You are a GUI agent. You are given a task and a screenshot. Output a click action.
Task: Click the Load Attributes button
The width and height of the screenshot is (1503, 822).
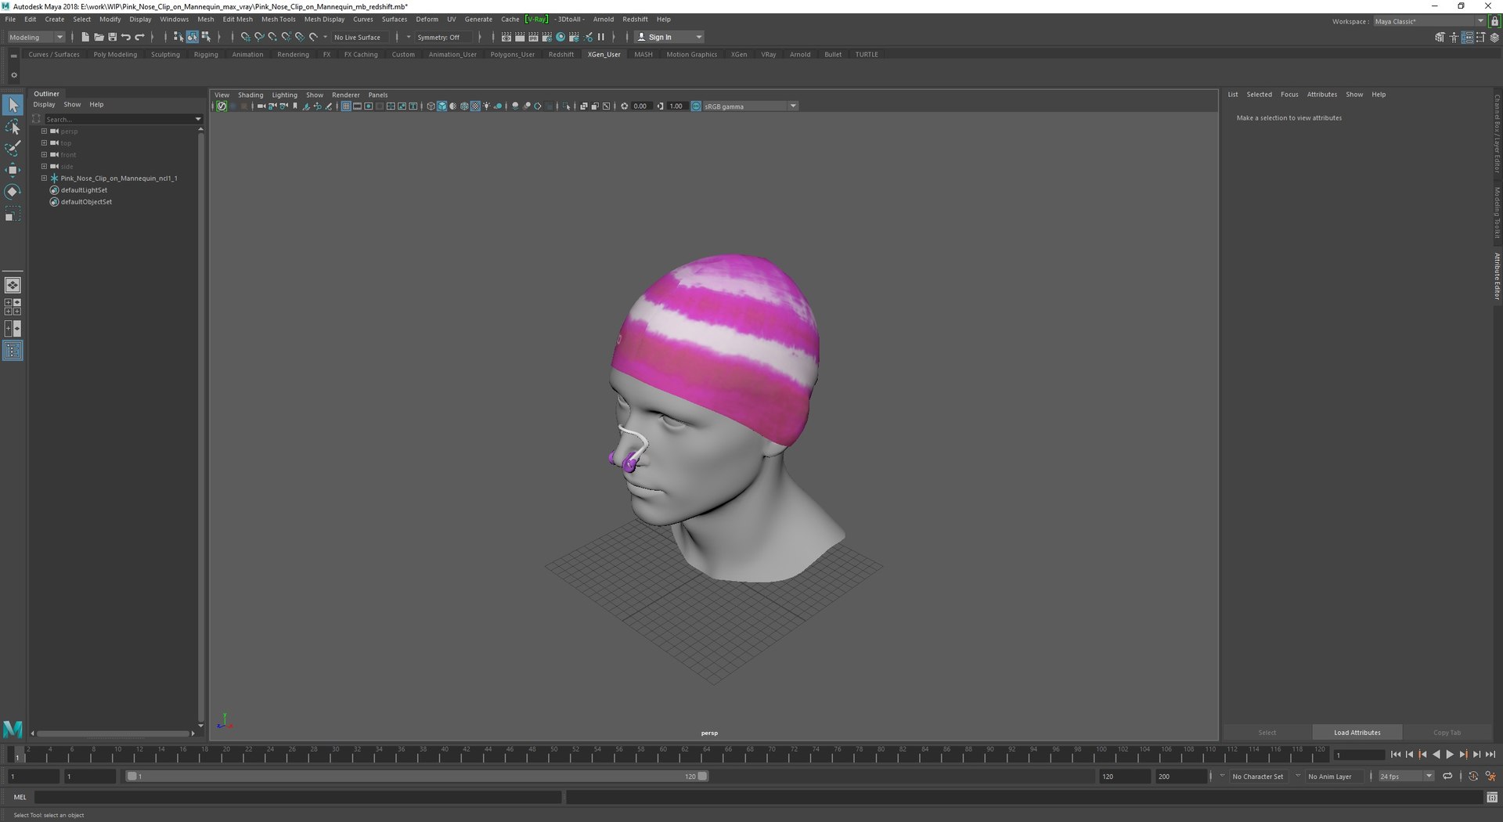pos(1357,733)
